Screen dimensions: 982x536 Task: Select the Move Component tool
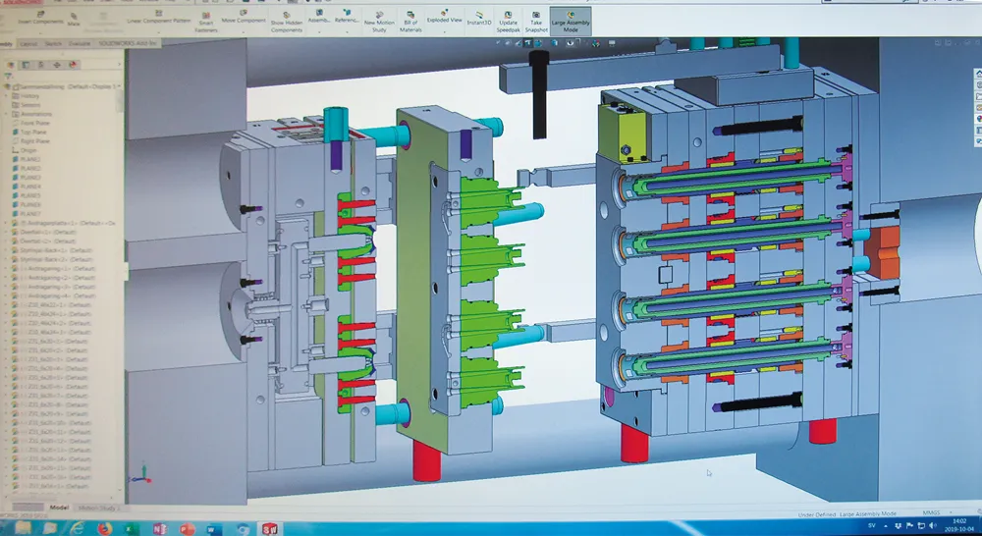(x=242, y=19)
